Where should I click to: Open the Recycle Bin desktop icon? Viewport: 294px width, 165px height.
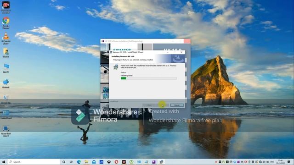(6, 99)
